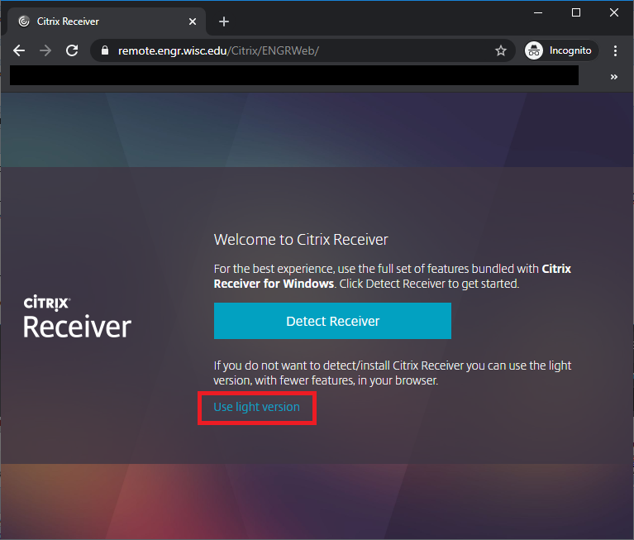
Task: View site info via the padlock icon
Action: point(105,50)
